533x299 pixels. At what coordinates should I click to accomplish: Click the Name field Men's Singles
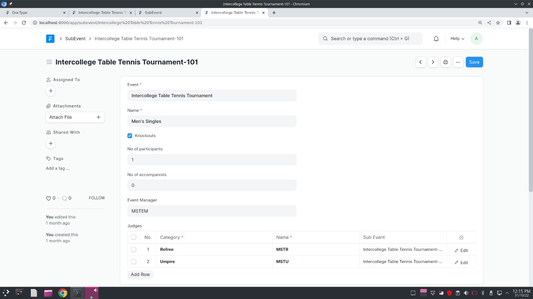coord(212,121)
